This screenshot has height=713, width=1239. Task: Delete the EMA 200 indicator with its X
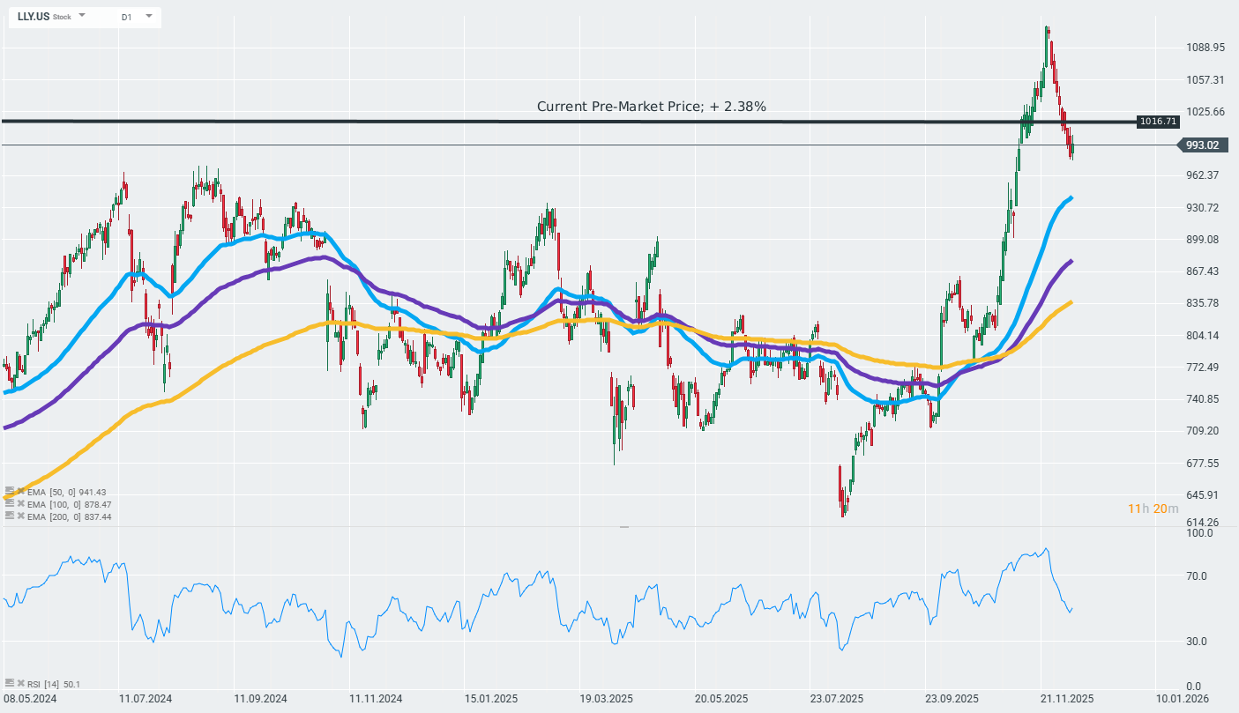[x=21, y=516]
